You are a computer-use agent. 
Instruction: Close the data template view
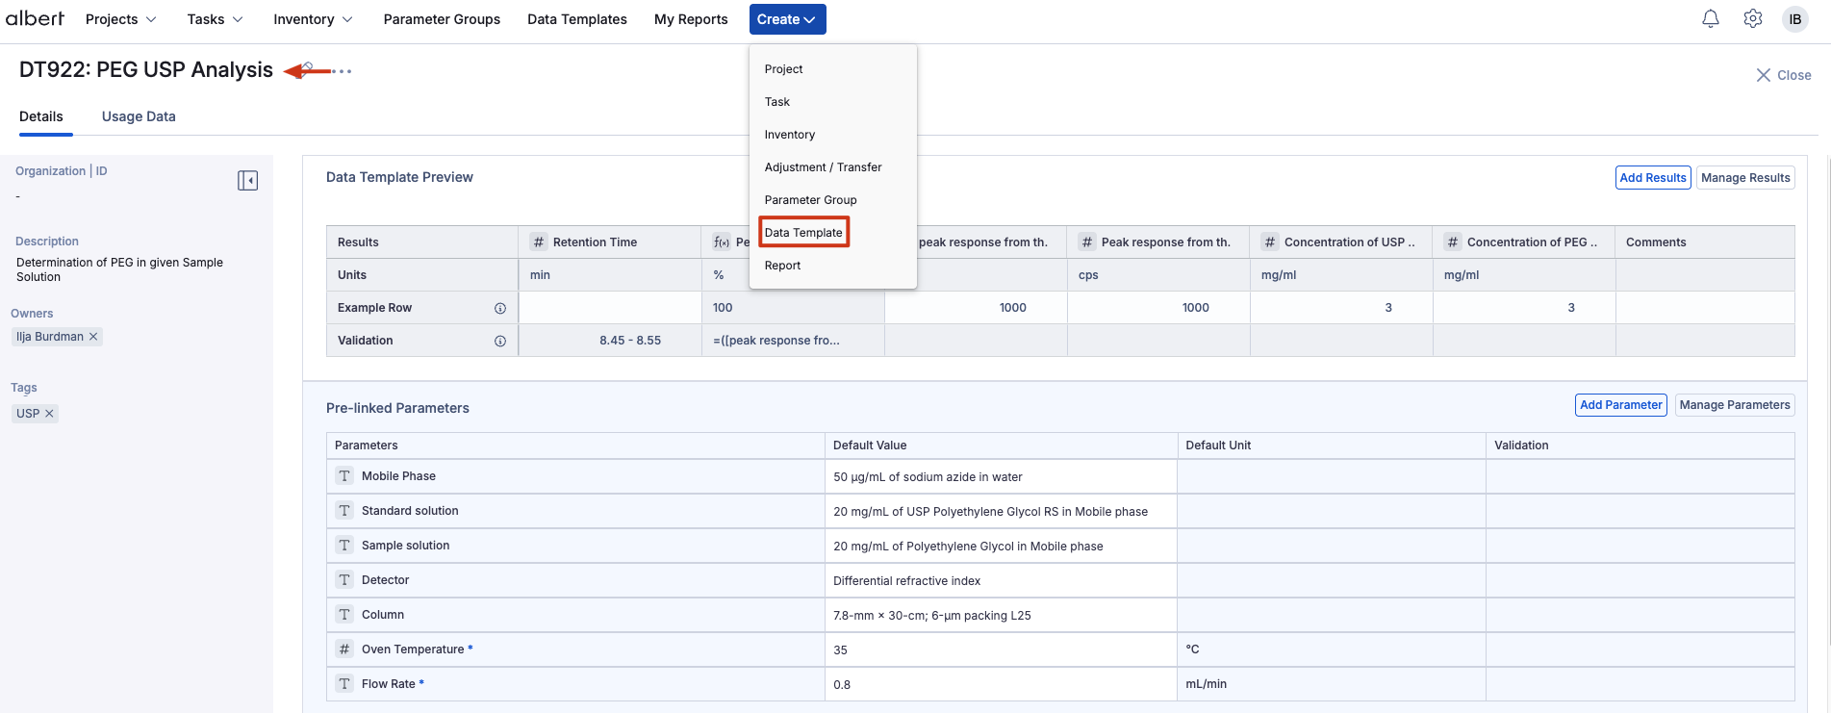pyautogui.click(x=1784, y=75)
